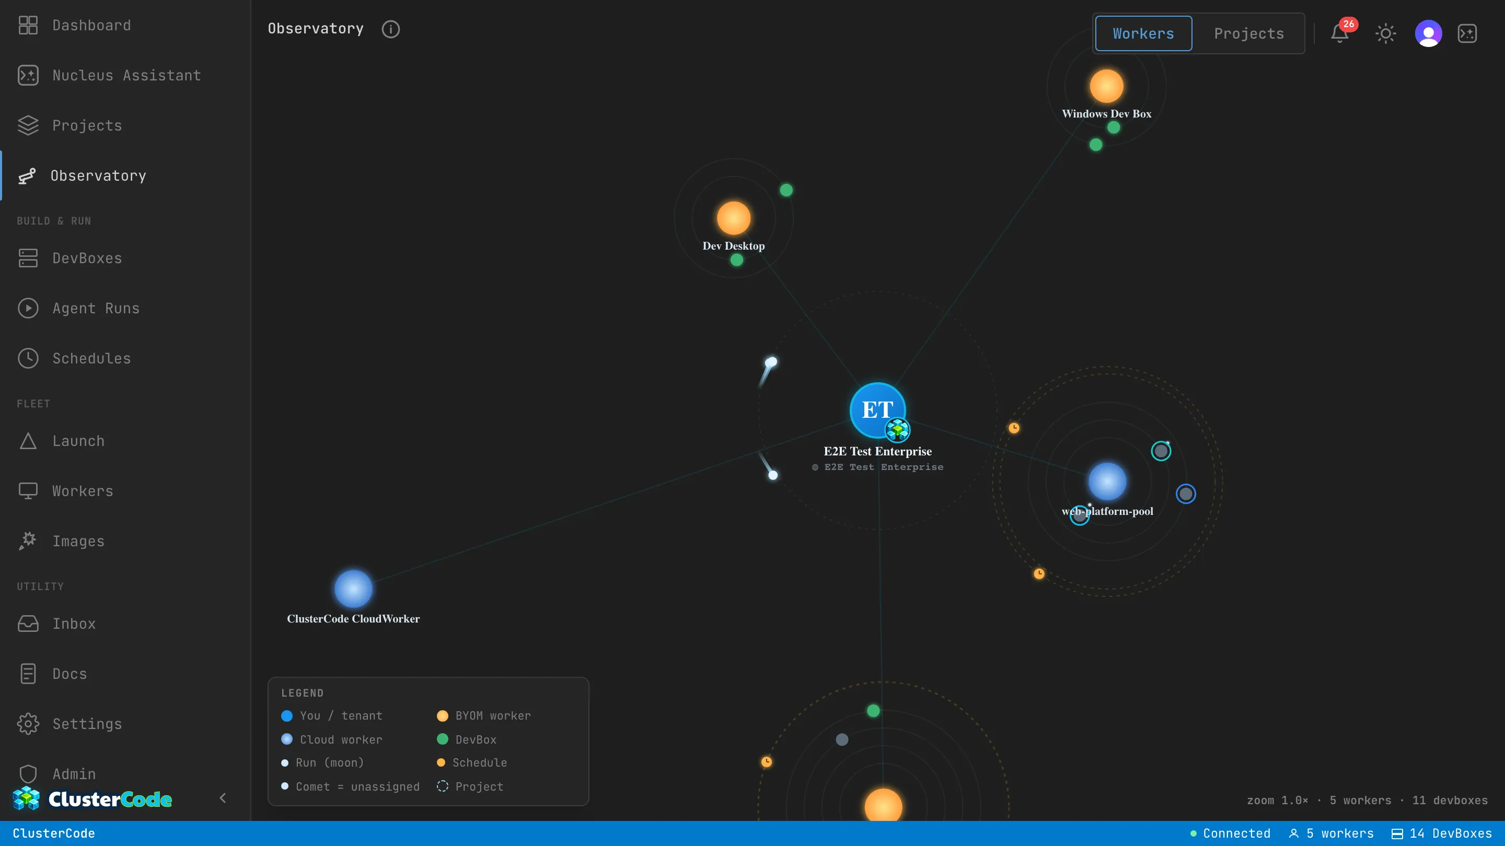Open the DevBoxes page label

(88, 258)
